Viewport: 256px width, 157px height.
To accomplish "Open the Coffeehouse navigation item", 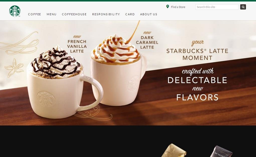I will click(x=74, y=14).
